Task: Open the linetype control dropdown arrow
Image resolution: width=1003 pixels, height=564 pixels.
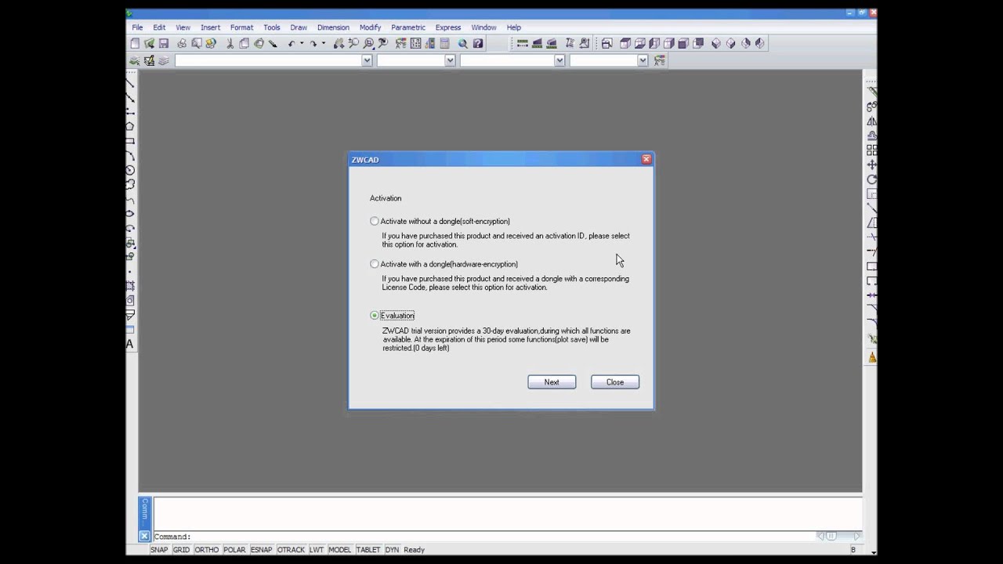Action: tap(559, 60)
